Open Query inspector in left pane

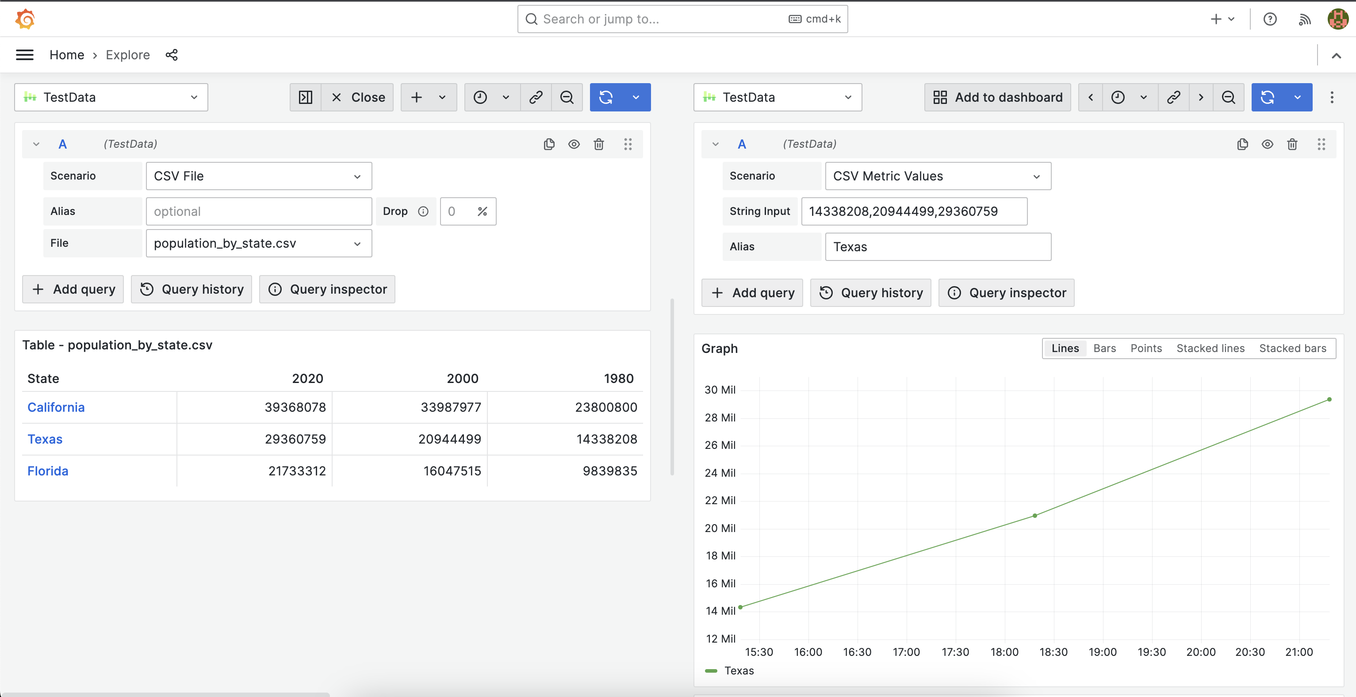tap(327, 290)
